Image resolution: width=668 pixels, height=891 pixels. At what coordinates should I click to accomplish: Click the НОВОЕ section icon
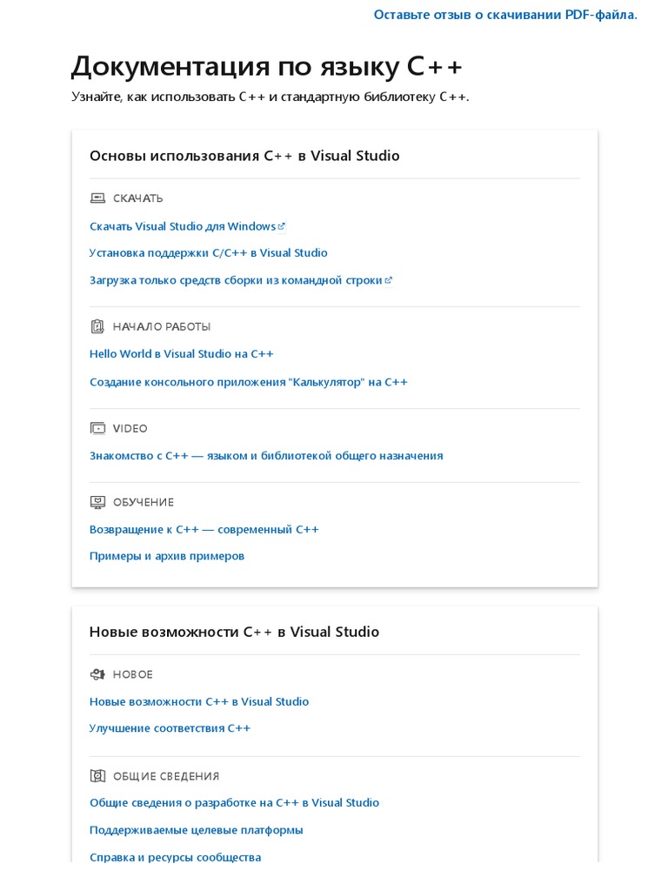click(x=97, y=674)
